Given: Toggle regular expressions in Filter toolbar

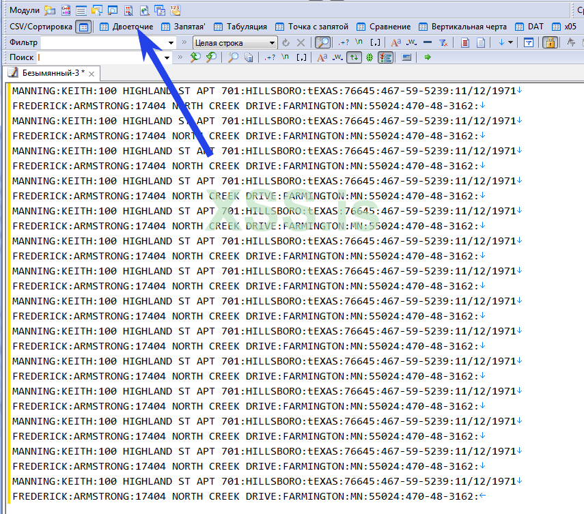Looking at the screenshot, I should point(343,43).
